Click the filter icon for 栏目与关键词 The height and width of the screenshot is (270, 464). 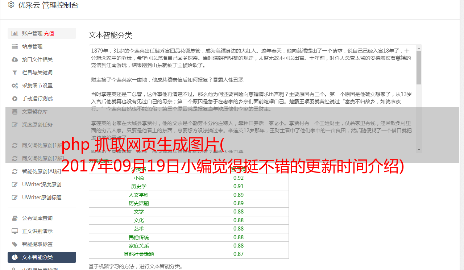pos(14,72)
